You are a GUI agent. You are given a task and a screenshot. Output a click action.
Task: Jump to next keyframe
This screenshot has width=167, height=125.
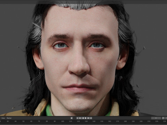click(88, 118)
